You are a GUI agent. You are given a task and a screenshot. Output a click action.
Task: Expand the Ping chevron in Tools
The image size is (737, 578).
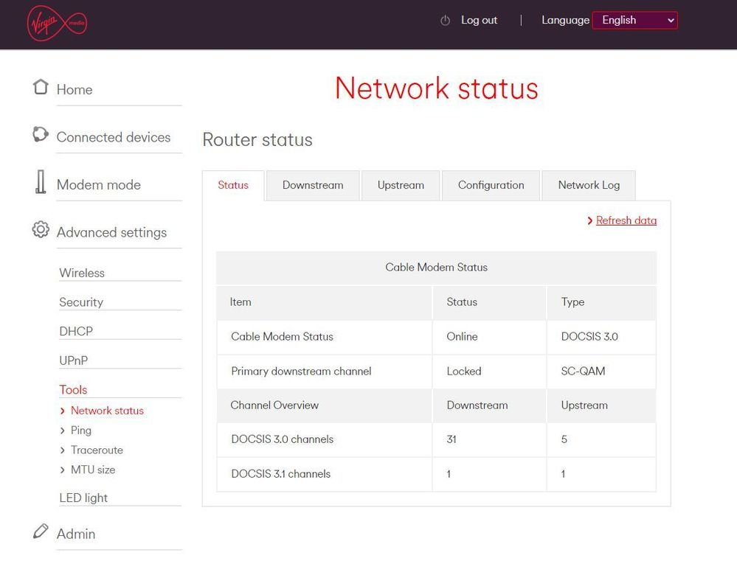[63, 431]
